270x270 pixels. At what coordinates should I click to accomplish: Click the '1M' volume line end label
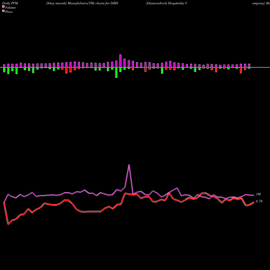pyautogui.click(x=258, y=194)
